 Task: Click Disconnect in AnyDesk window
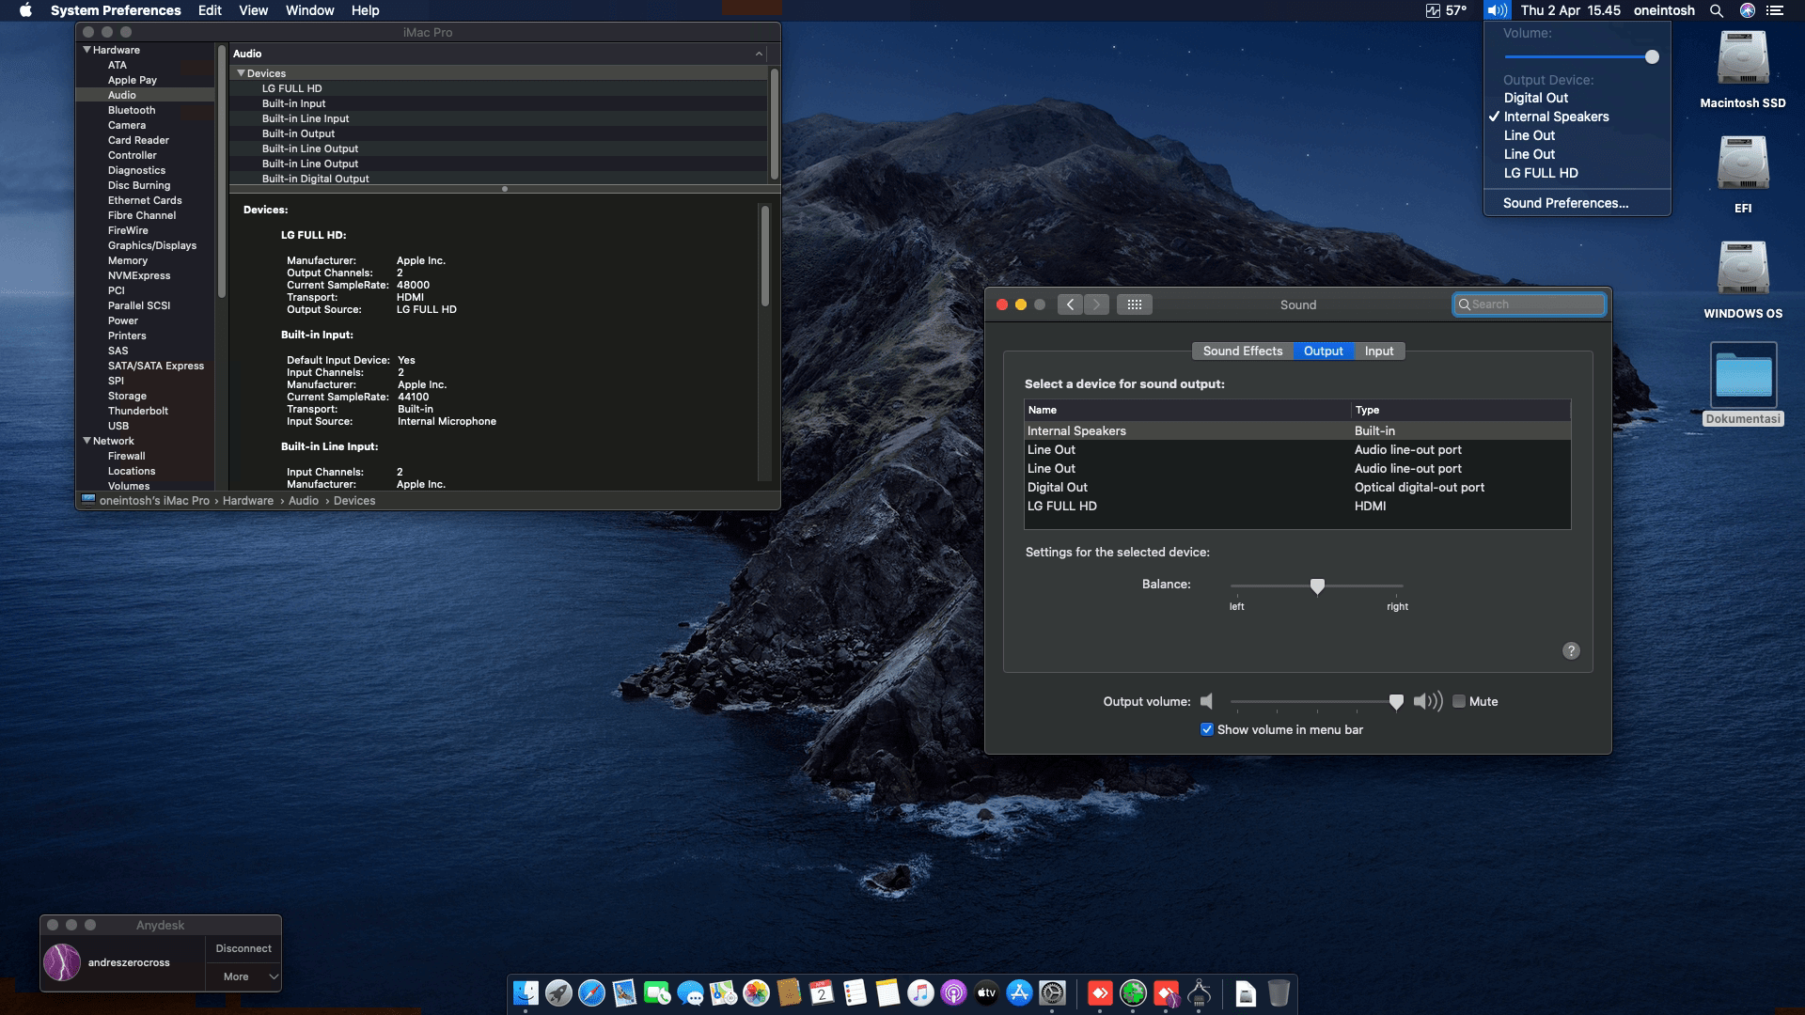pyautogui.click(x=243, y=948)
